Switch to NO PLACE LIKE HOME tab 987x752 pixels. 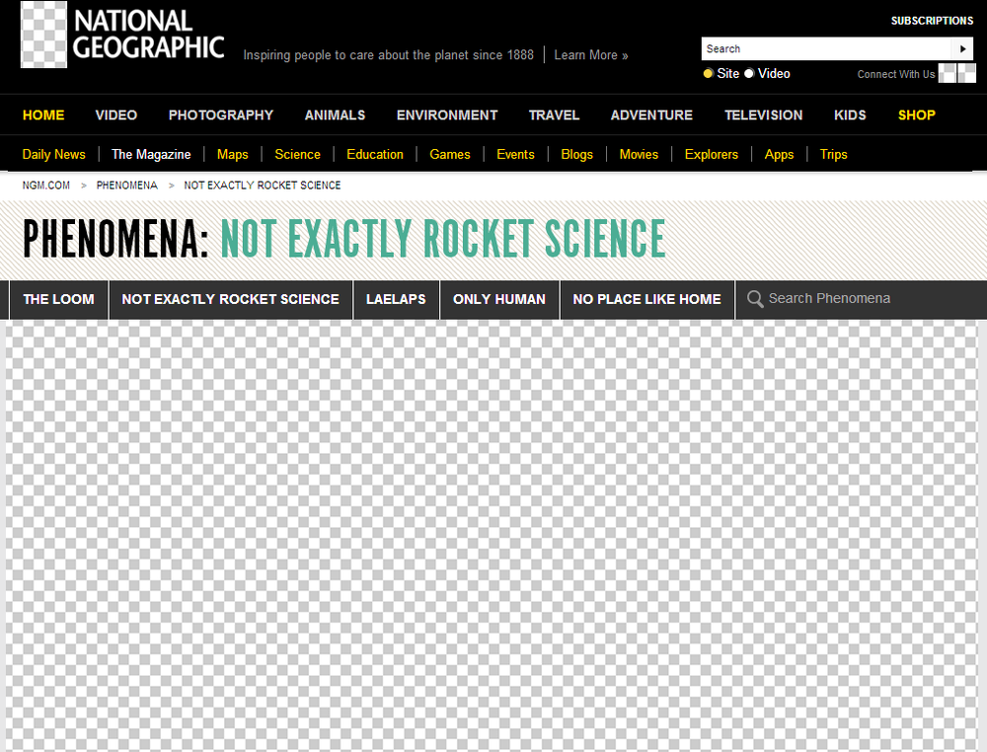pyautogui.click(x=646, y=300)
